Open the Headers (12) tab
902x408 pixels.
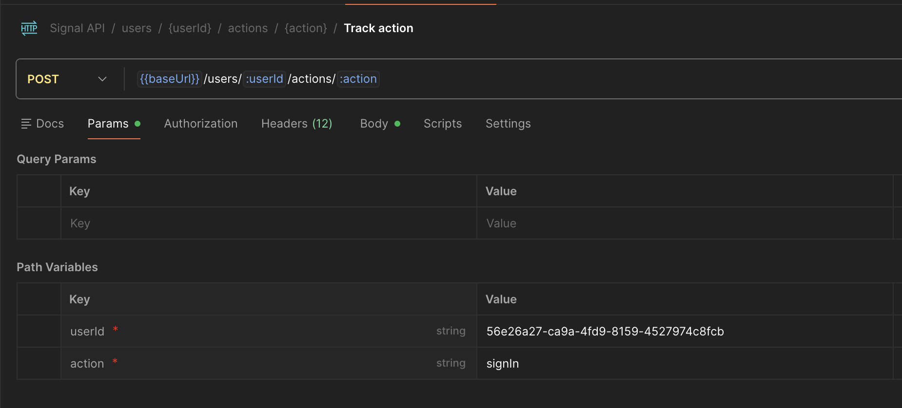[296, 123]
